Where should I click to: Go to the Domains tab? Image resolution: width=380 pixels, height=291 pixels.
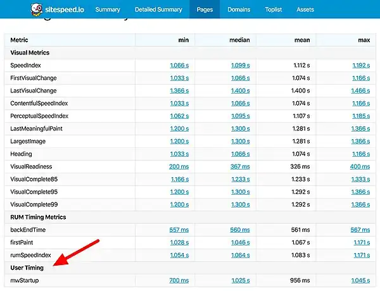tap(239, 9)
